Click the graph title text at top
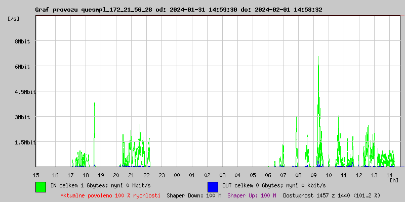 click(x=179, y=10)
